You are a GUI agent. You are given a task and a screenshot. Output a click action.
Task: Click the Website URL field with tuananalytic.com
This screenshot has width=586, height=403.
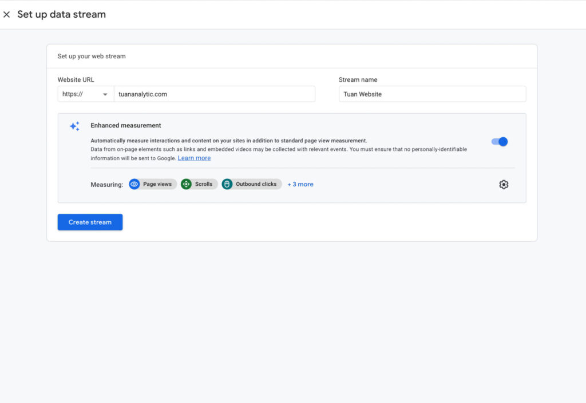214,94
